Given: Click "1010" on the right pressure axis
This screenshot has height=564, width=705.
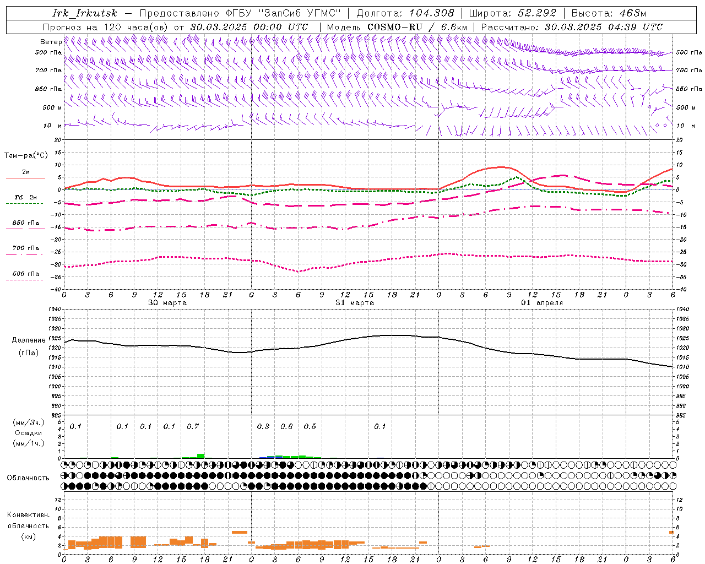Looking at the screenshot, I should click(x=682, y=367).
